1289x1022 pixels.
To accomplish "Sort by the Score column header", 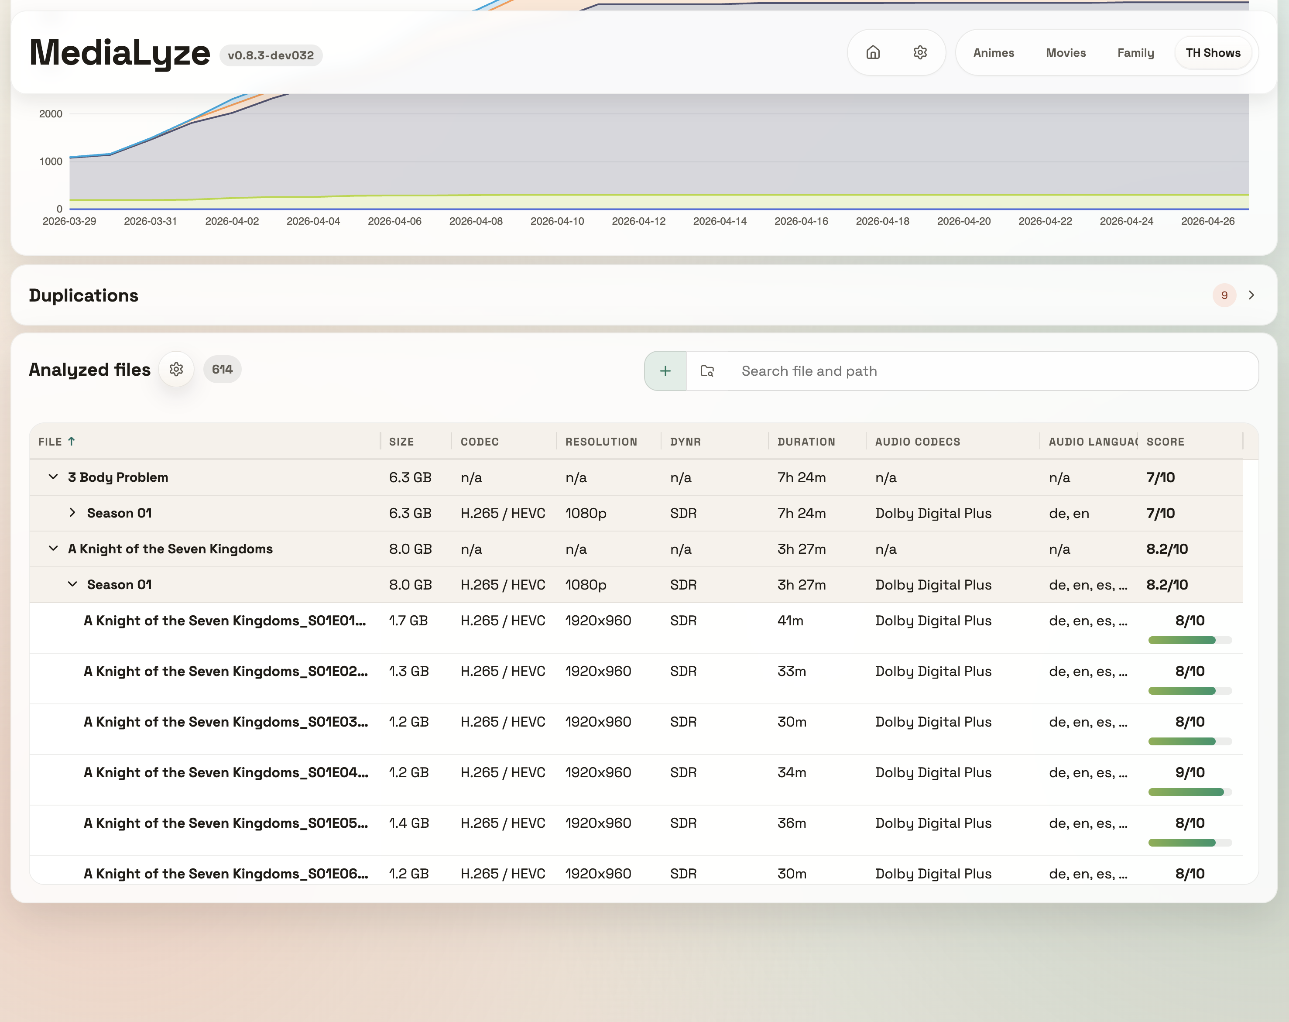I will coord(1165,442).
